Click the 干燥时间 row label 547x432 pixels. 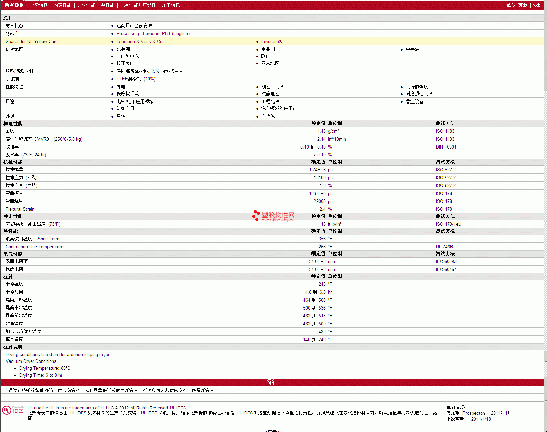(14, 292)
